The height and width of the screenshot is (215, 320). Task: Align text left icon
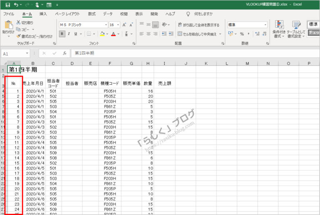pyautogui.click(x=142, y=34)
